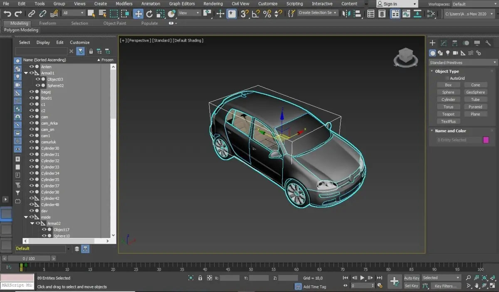Activate the Select and Rotate tool
This screenshot has width=499, height=292.
(149, 14)
